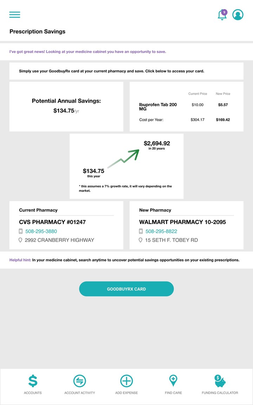Open notifications bell with 9 badge
This screenshot has height=405, width=253.
pos(222,15)
